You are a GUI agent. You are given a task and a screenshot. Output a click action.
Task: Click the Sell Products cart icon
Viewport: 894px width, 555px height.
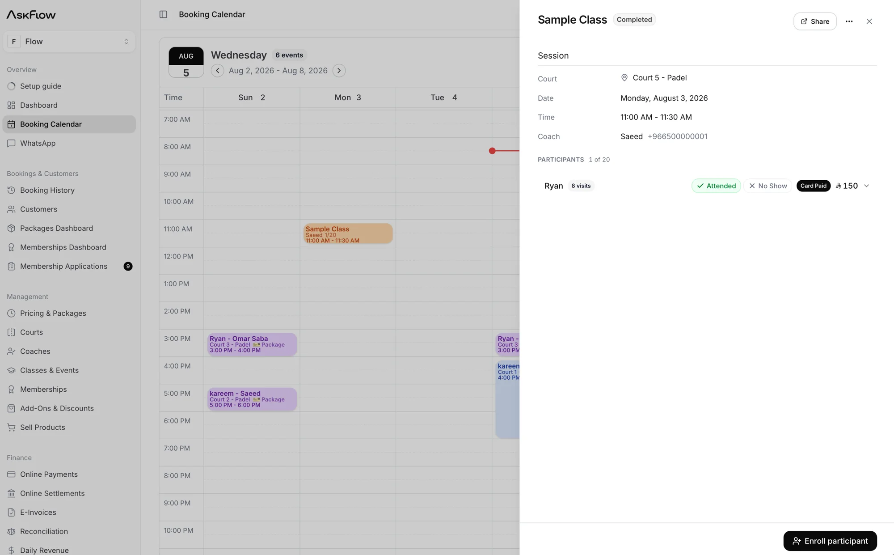click(11, 427)
